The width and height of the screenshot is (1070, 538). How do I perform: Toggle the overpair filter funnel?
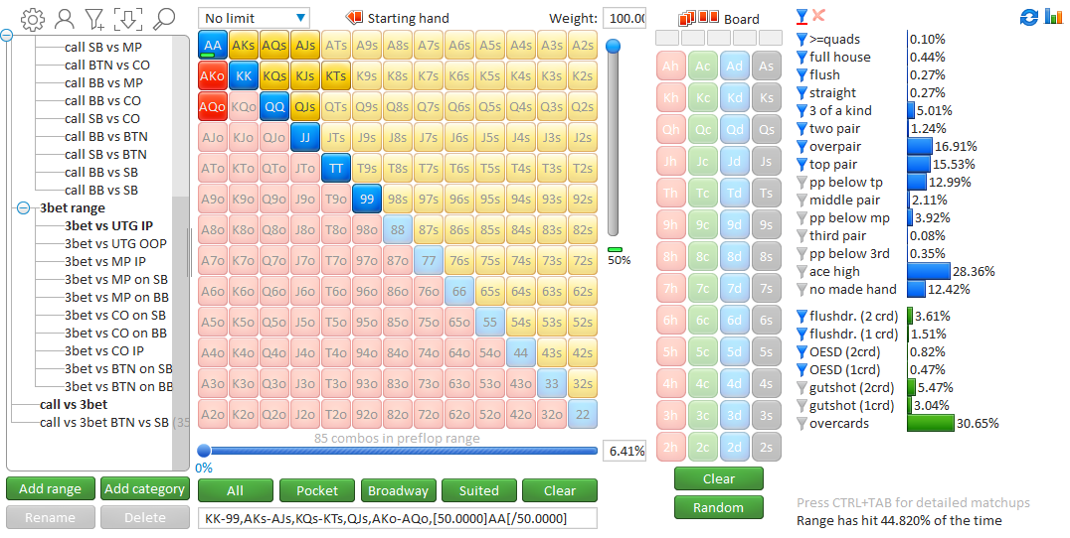802,147
